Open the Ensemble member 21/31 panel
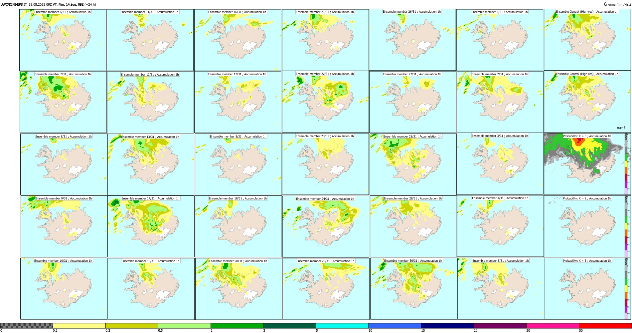This screenshot has height=333, width=632. click(325, 40)
